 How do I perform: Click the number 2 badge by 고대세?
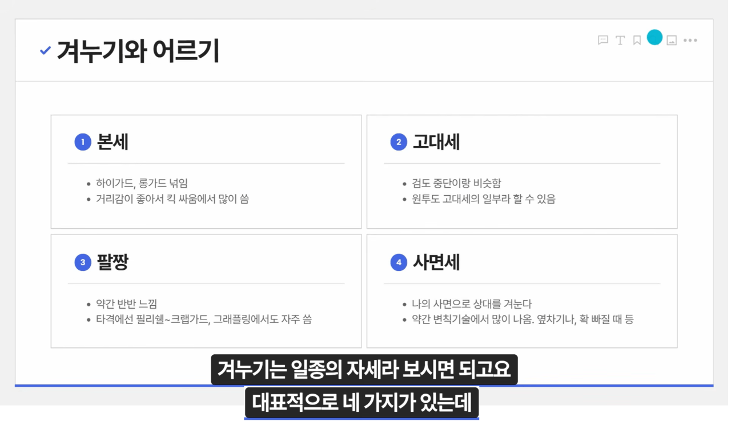(x=399, y=142)
